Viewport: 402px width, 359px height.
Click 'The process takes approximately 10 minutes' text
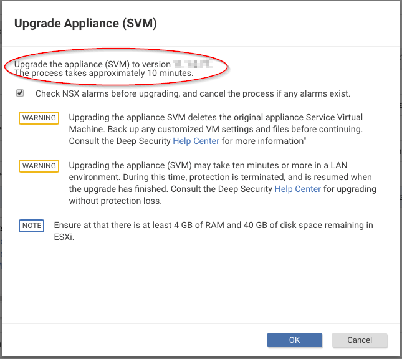(x=103, y=73)
